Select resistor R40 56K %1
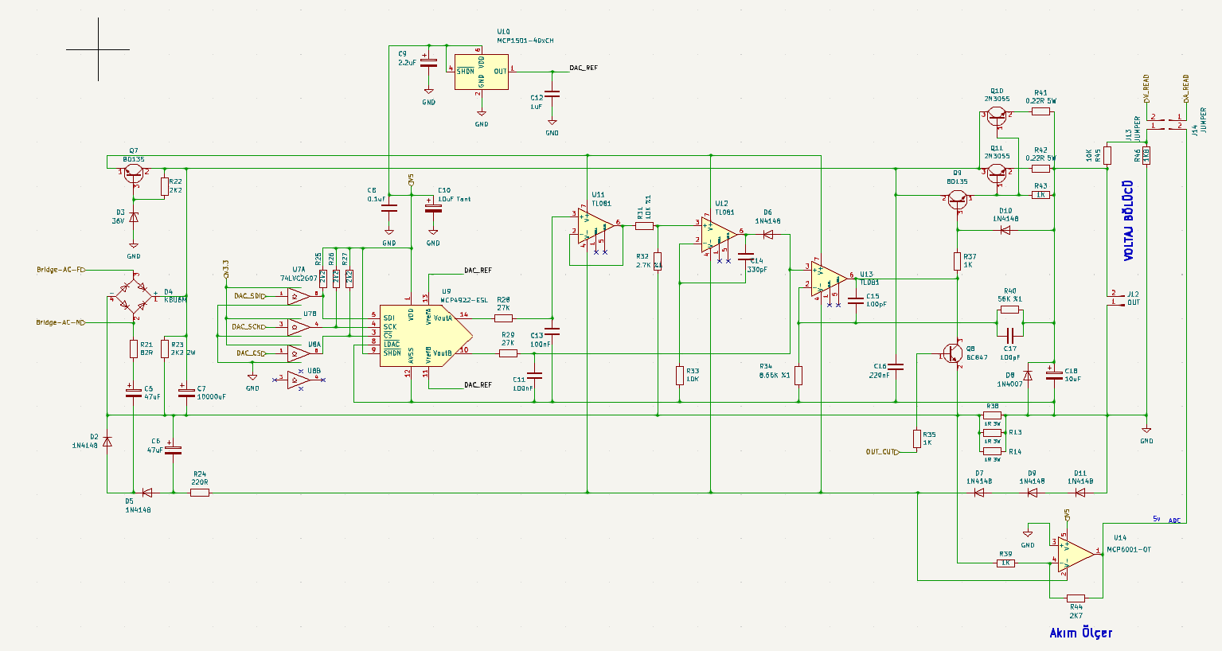The width and height of the screenshot is (1222, 651). pyautogui.click(x=1009, y=310)
